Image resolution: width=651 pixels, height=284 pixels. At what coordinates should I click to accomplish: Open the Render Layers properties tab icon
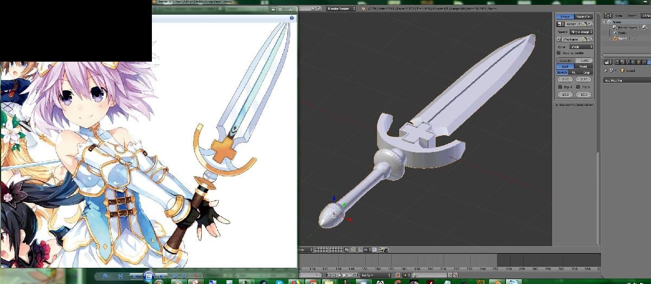[623, 62]
